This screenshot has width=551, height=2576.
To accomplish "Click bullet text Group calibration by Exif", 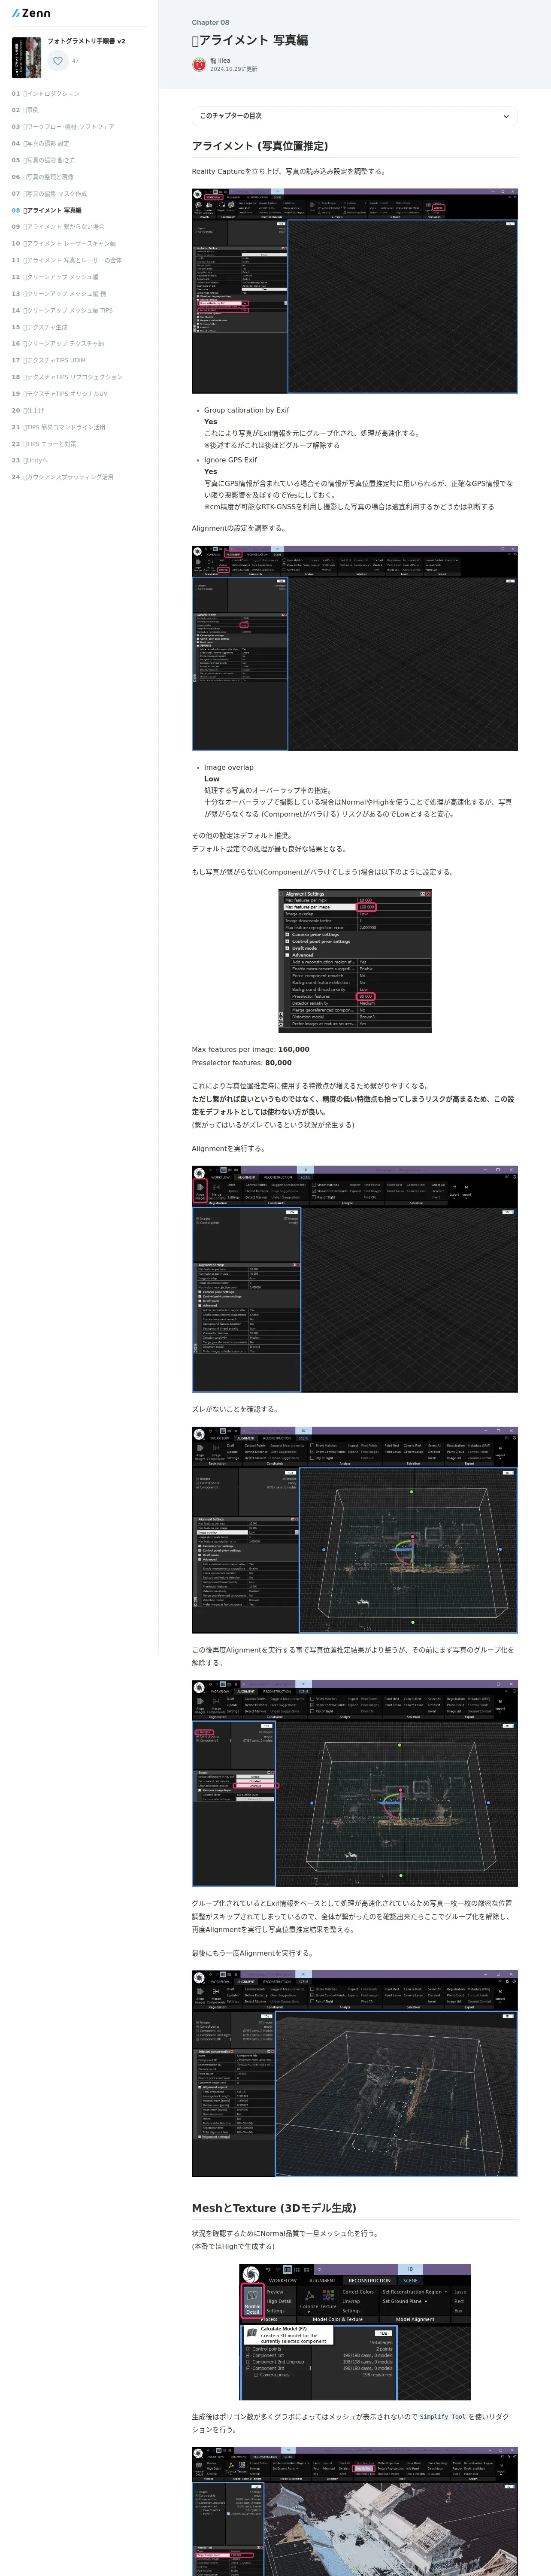I will (x=246, y=410).
